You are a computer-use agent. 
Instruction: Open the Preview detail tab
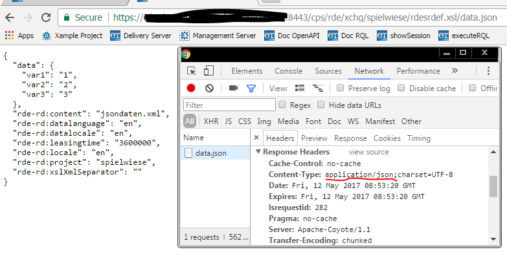pyautogui.click(x=314, y=138)
